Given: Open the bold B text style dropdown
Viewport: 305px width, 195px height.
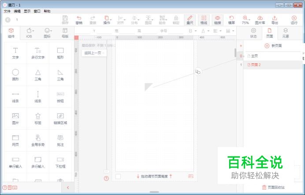Looking at the screenshot, I should coord(193,31).
